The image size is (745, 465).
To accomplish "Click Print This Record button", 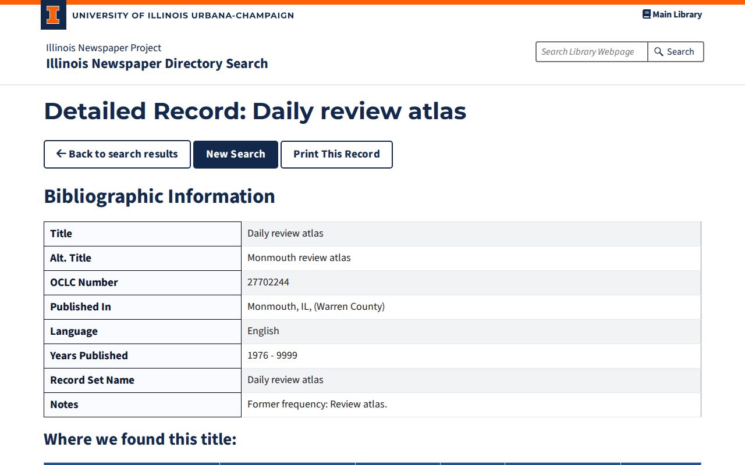I will (336, 155).
